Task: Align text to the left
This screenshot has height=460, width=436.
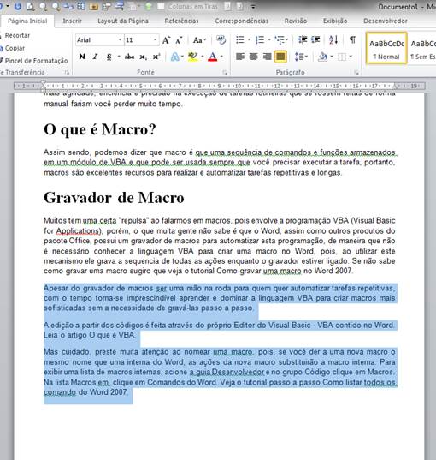Action: (x=240, y=57)
